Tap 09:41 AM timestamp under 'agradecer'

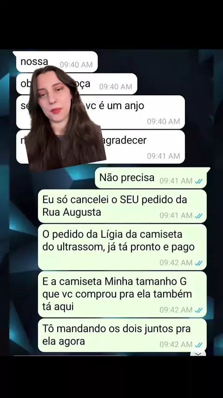click(x=164, y=156)
